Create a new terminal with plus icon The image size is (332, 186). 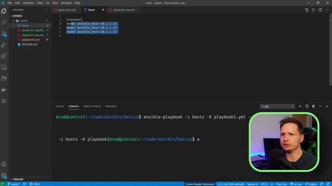[x=300, y=106]
